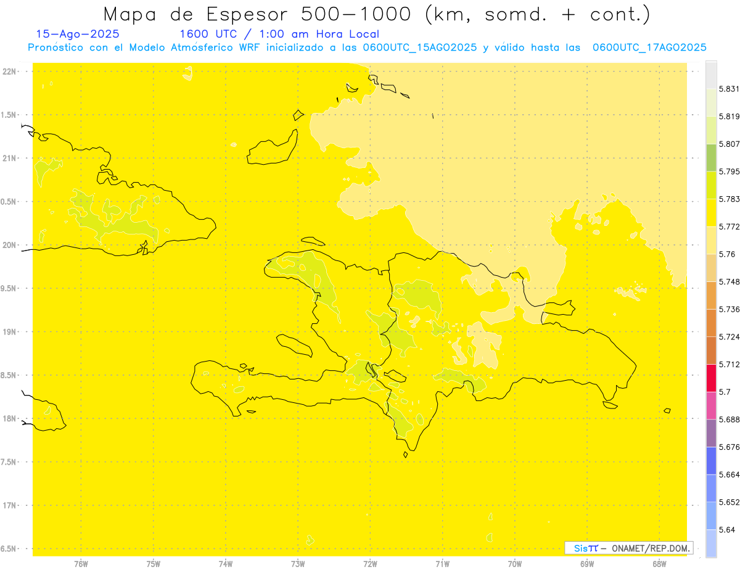Viewport: 740px width, 572px height.
Task: Click the legend value '5.748'
Action: (x=729, y=282)
